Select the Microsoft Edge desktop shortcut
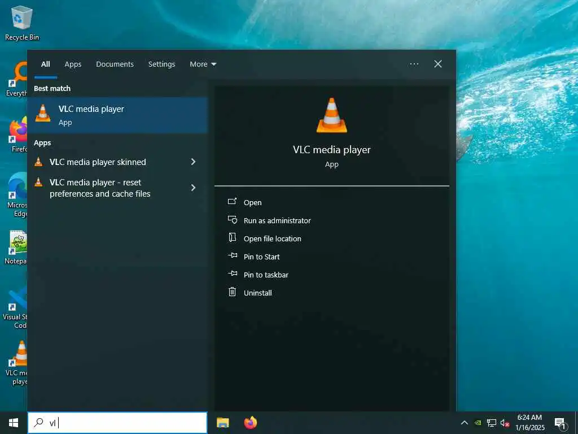 [17, 195]
